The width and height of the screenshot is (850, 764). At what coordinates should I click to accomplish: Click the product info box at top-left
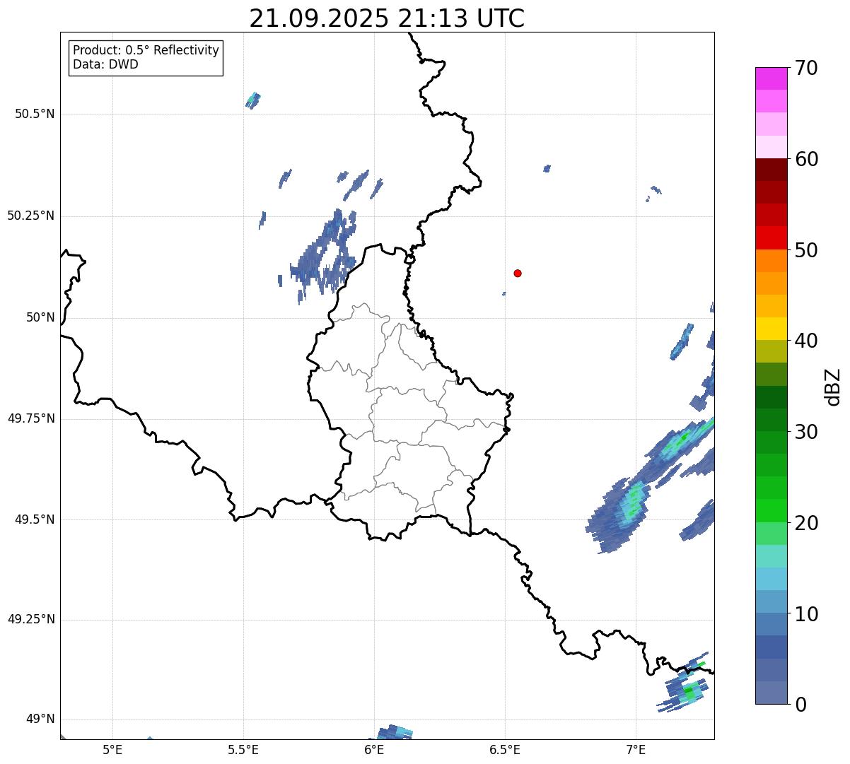point(146,58)
